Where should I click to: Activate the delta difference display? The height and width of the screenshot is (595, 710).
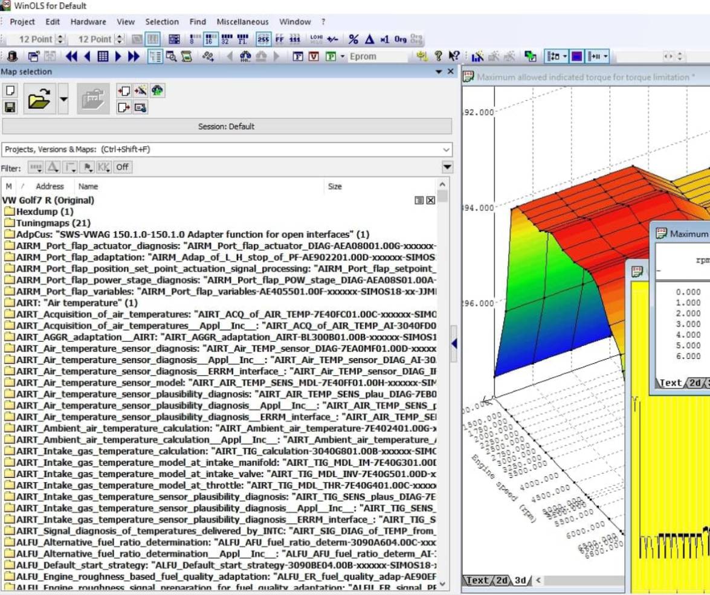pos(371,39)
